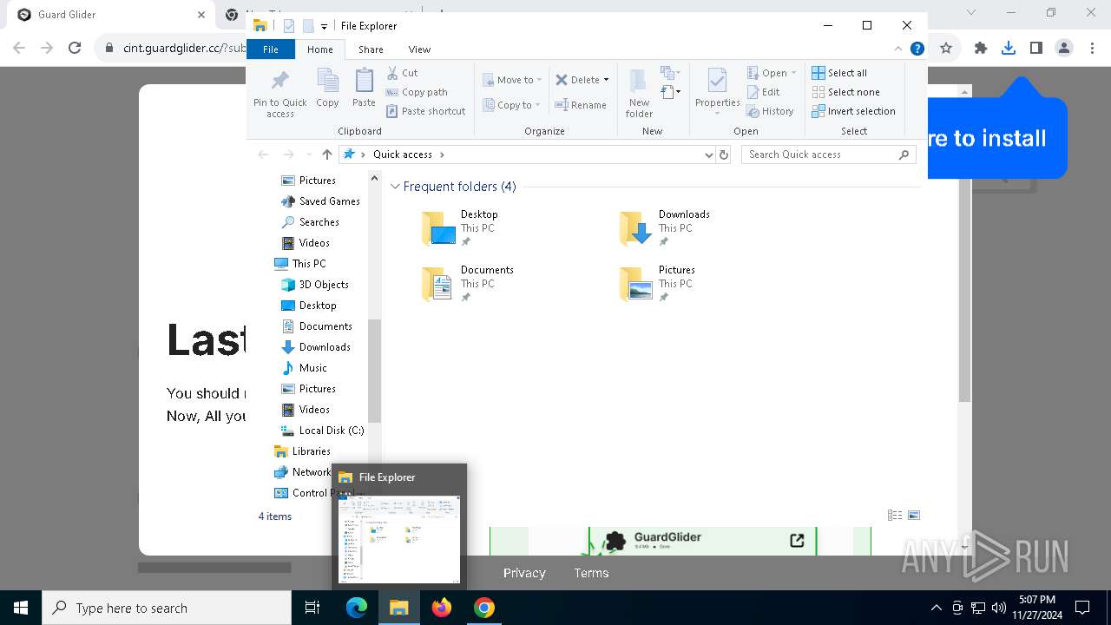This screenshot has height=625, width=1111.
Task: Click Chrome icon in taskbar
Action: [x=484, y=608]
